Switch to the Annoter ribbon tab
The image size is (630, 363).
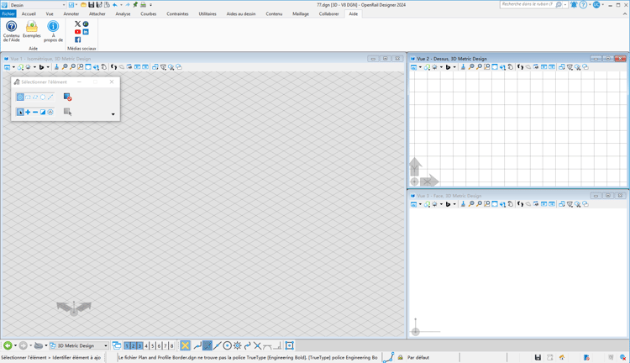pos(71,13)
